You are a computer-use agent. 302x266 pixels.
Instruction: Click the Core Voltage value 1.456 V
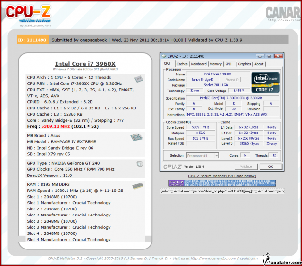239,91
